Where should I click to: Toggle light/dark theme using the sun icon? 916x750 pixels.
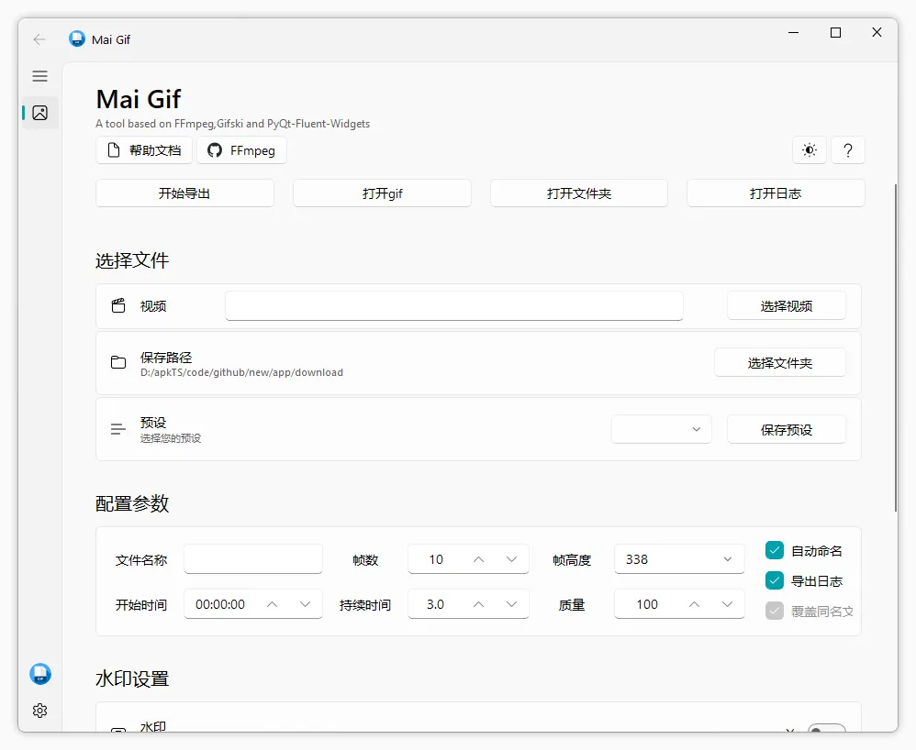click(x=809, y=150)
